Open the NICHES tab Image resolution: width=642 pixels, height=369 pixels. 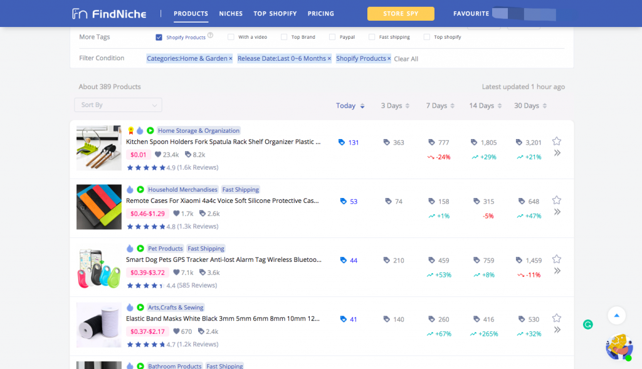[231, 14]
